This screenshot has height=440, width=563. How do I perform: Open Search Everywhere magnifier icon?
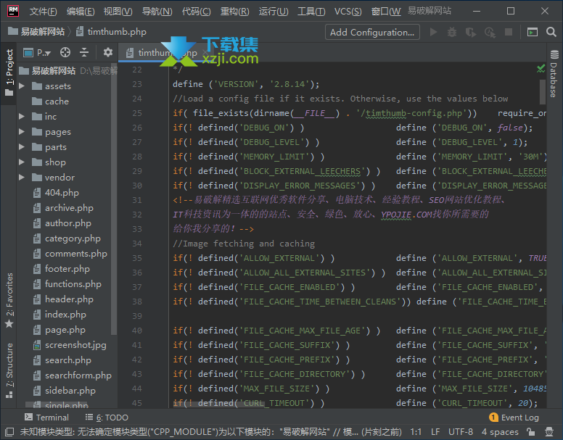[x=551, y=33]
